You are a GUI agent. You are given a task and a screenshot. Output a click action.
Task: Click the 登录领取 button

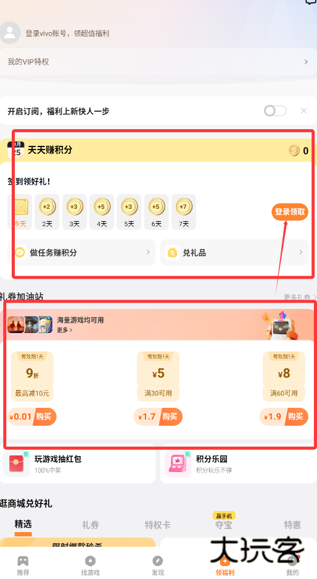290,212
